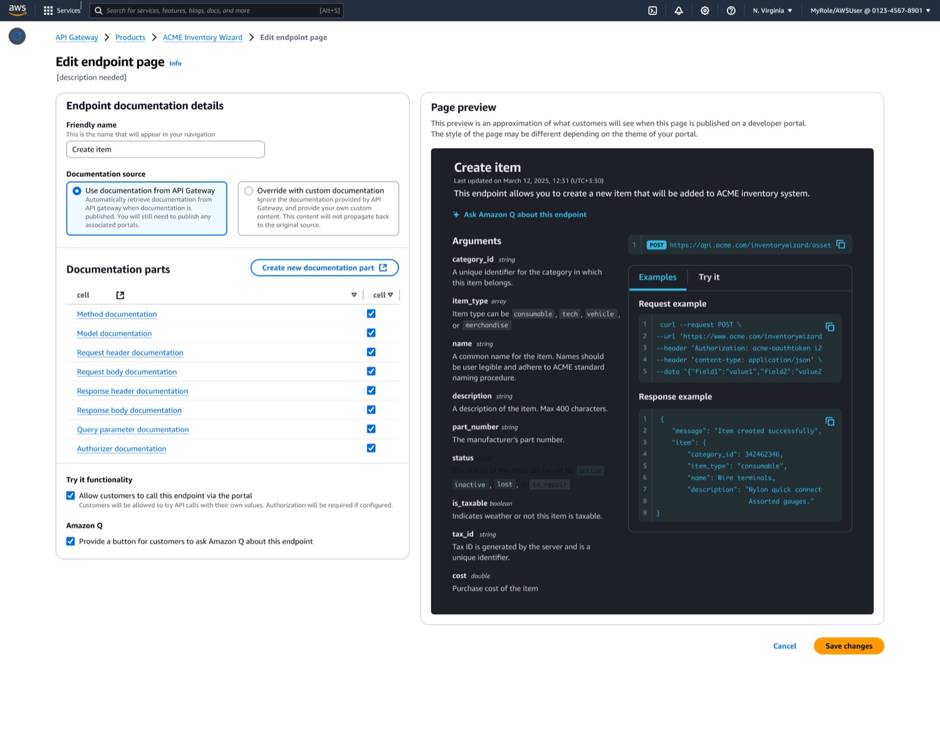Click Cancel button
The height and width of the screenshot is (752, 940).
(785, 646)
